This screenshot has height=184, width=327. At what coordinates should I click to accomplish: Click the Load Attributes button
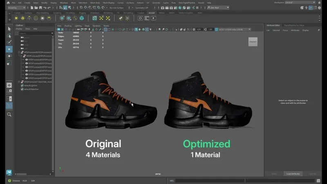(x=293, y=174)
